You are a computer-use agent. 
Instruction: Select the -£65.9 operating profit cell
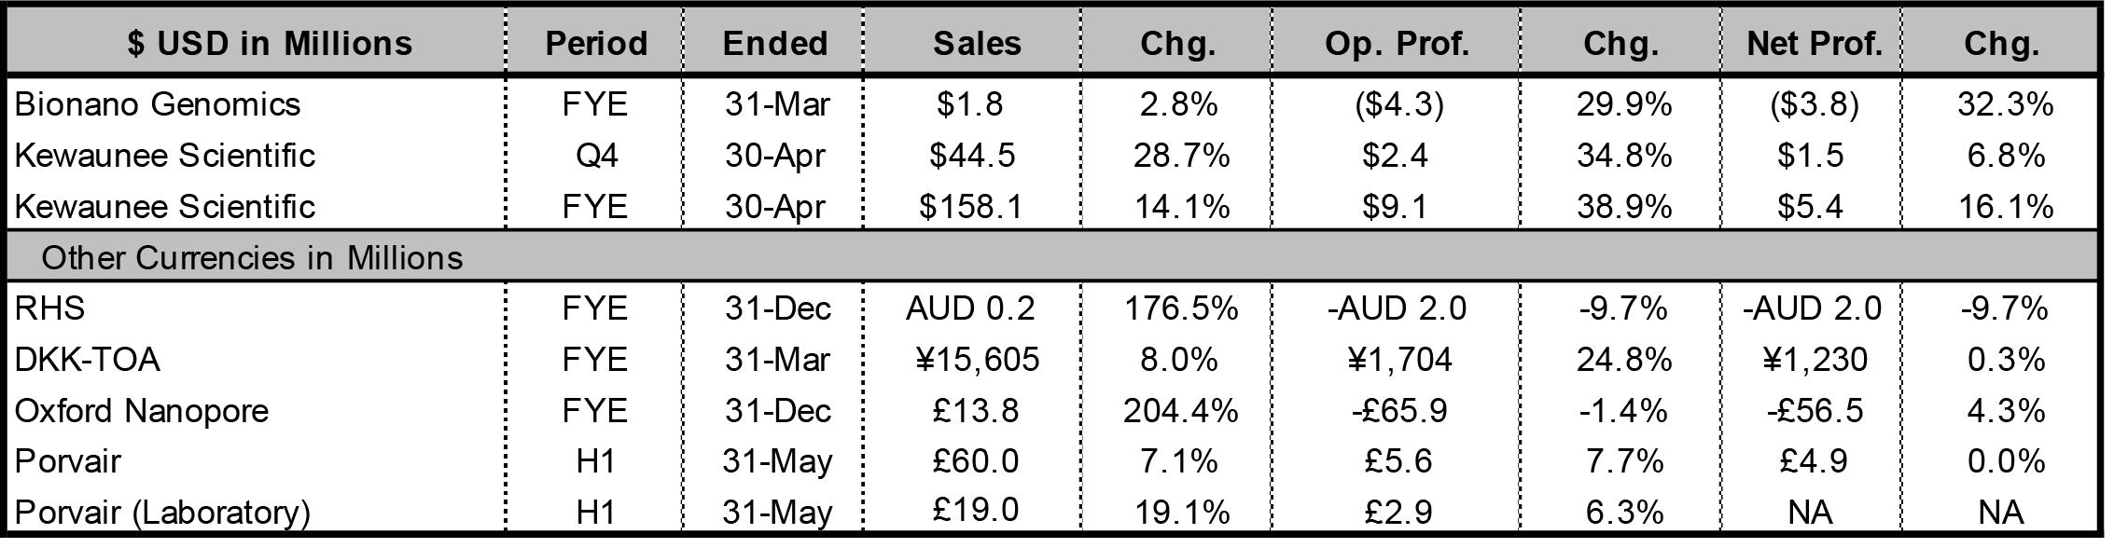1397,410
